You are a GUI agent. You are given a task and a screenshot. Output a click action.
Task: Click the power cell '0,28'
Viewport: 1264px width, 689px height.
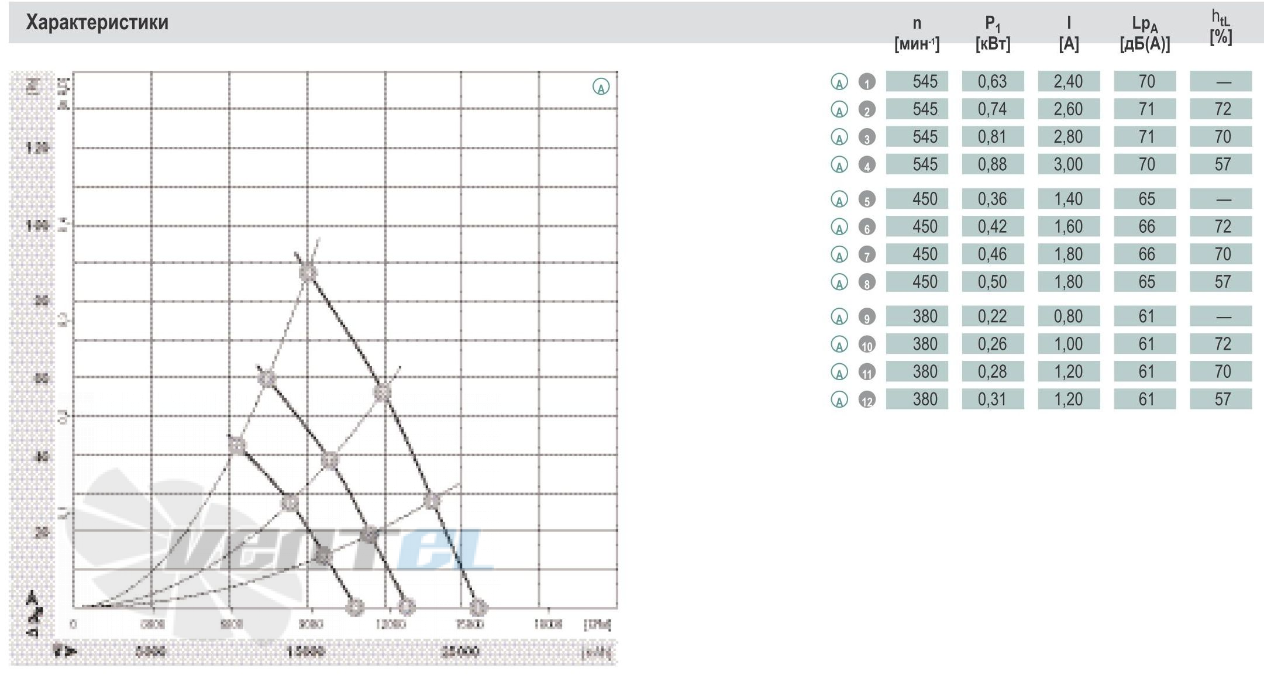(x=993, y=371)
